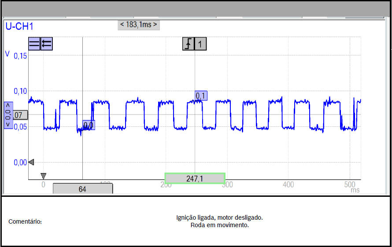The height and width of the screenshot is (247, 392).
Task: Click the left-arrow lines icon
Action: [47, 44]
